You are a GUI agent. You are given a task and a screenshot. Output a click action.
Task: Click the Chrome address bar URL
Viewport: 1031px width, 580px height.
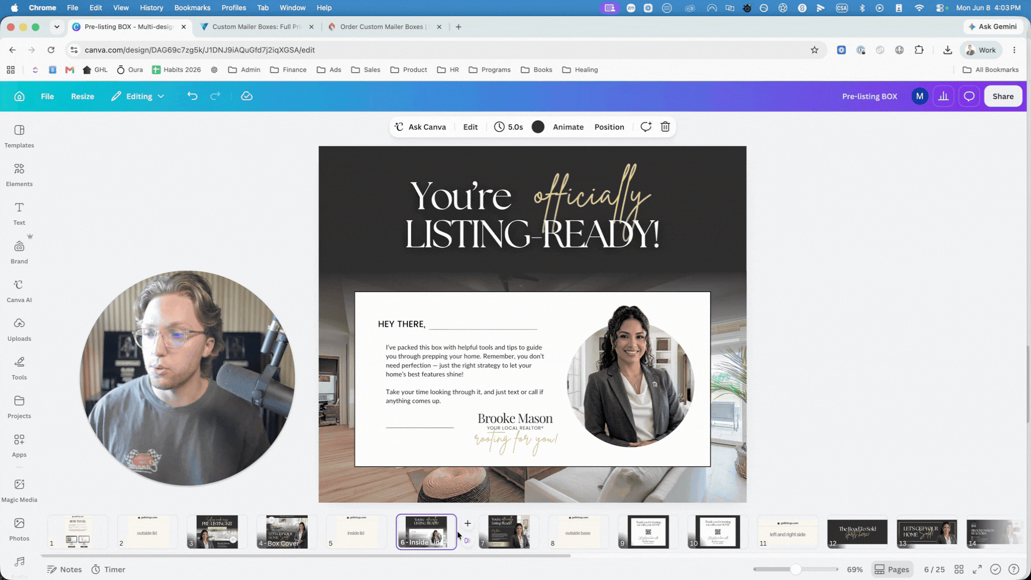pos(200,50)
